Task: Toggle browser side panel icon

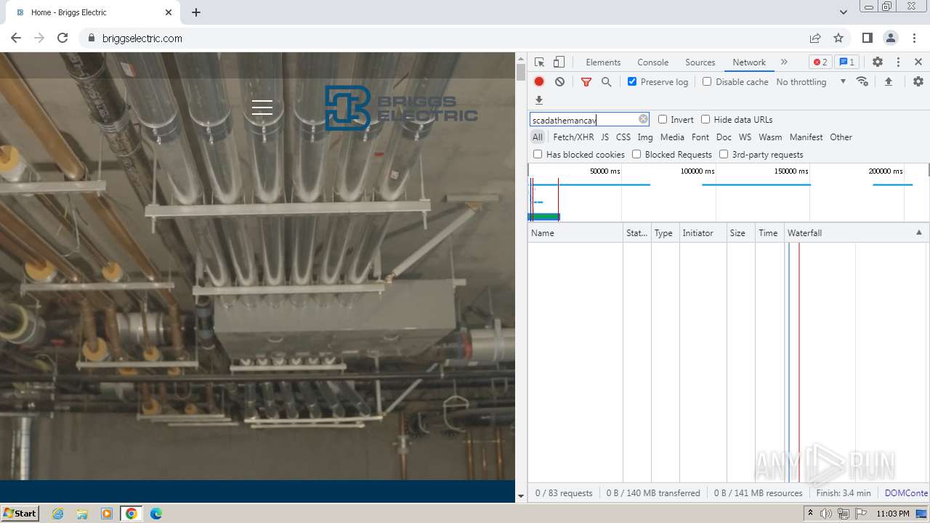Action: coord(868,38)
